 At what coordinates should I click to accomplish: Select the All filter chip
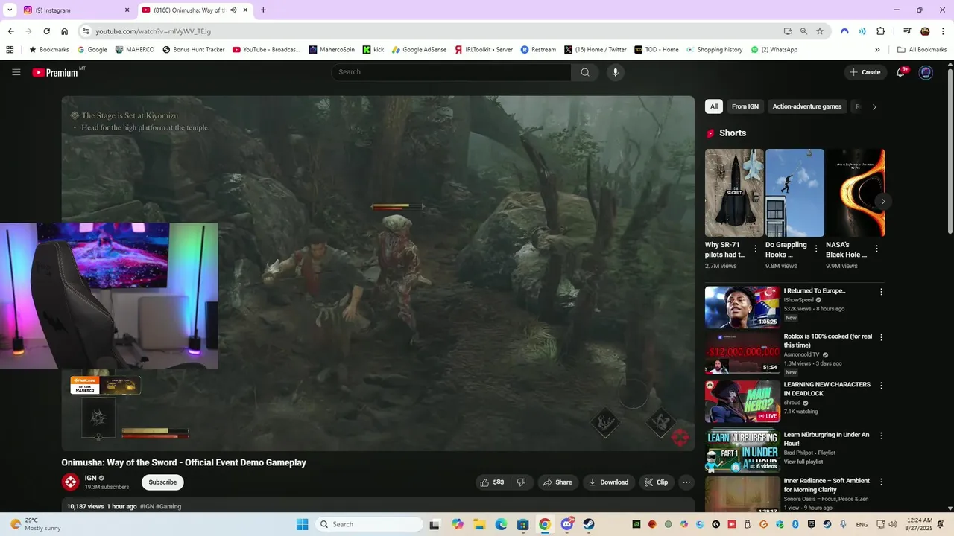pos(714,106)
